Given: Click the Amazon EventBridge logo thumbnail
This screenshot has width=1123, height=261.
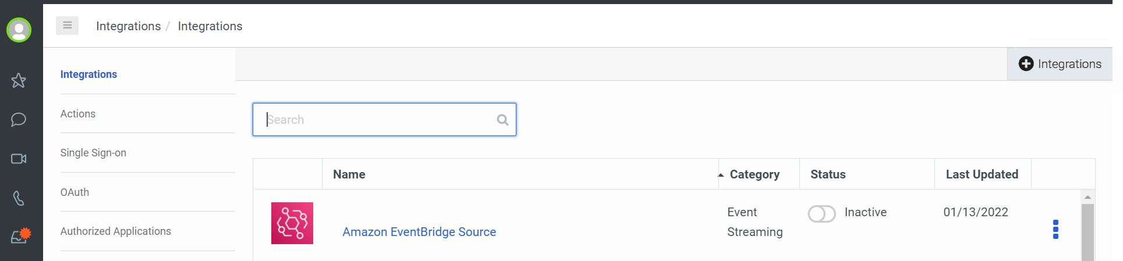Looking at the screenshot, I should 292,223.
